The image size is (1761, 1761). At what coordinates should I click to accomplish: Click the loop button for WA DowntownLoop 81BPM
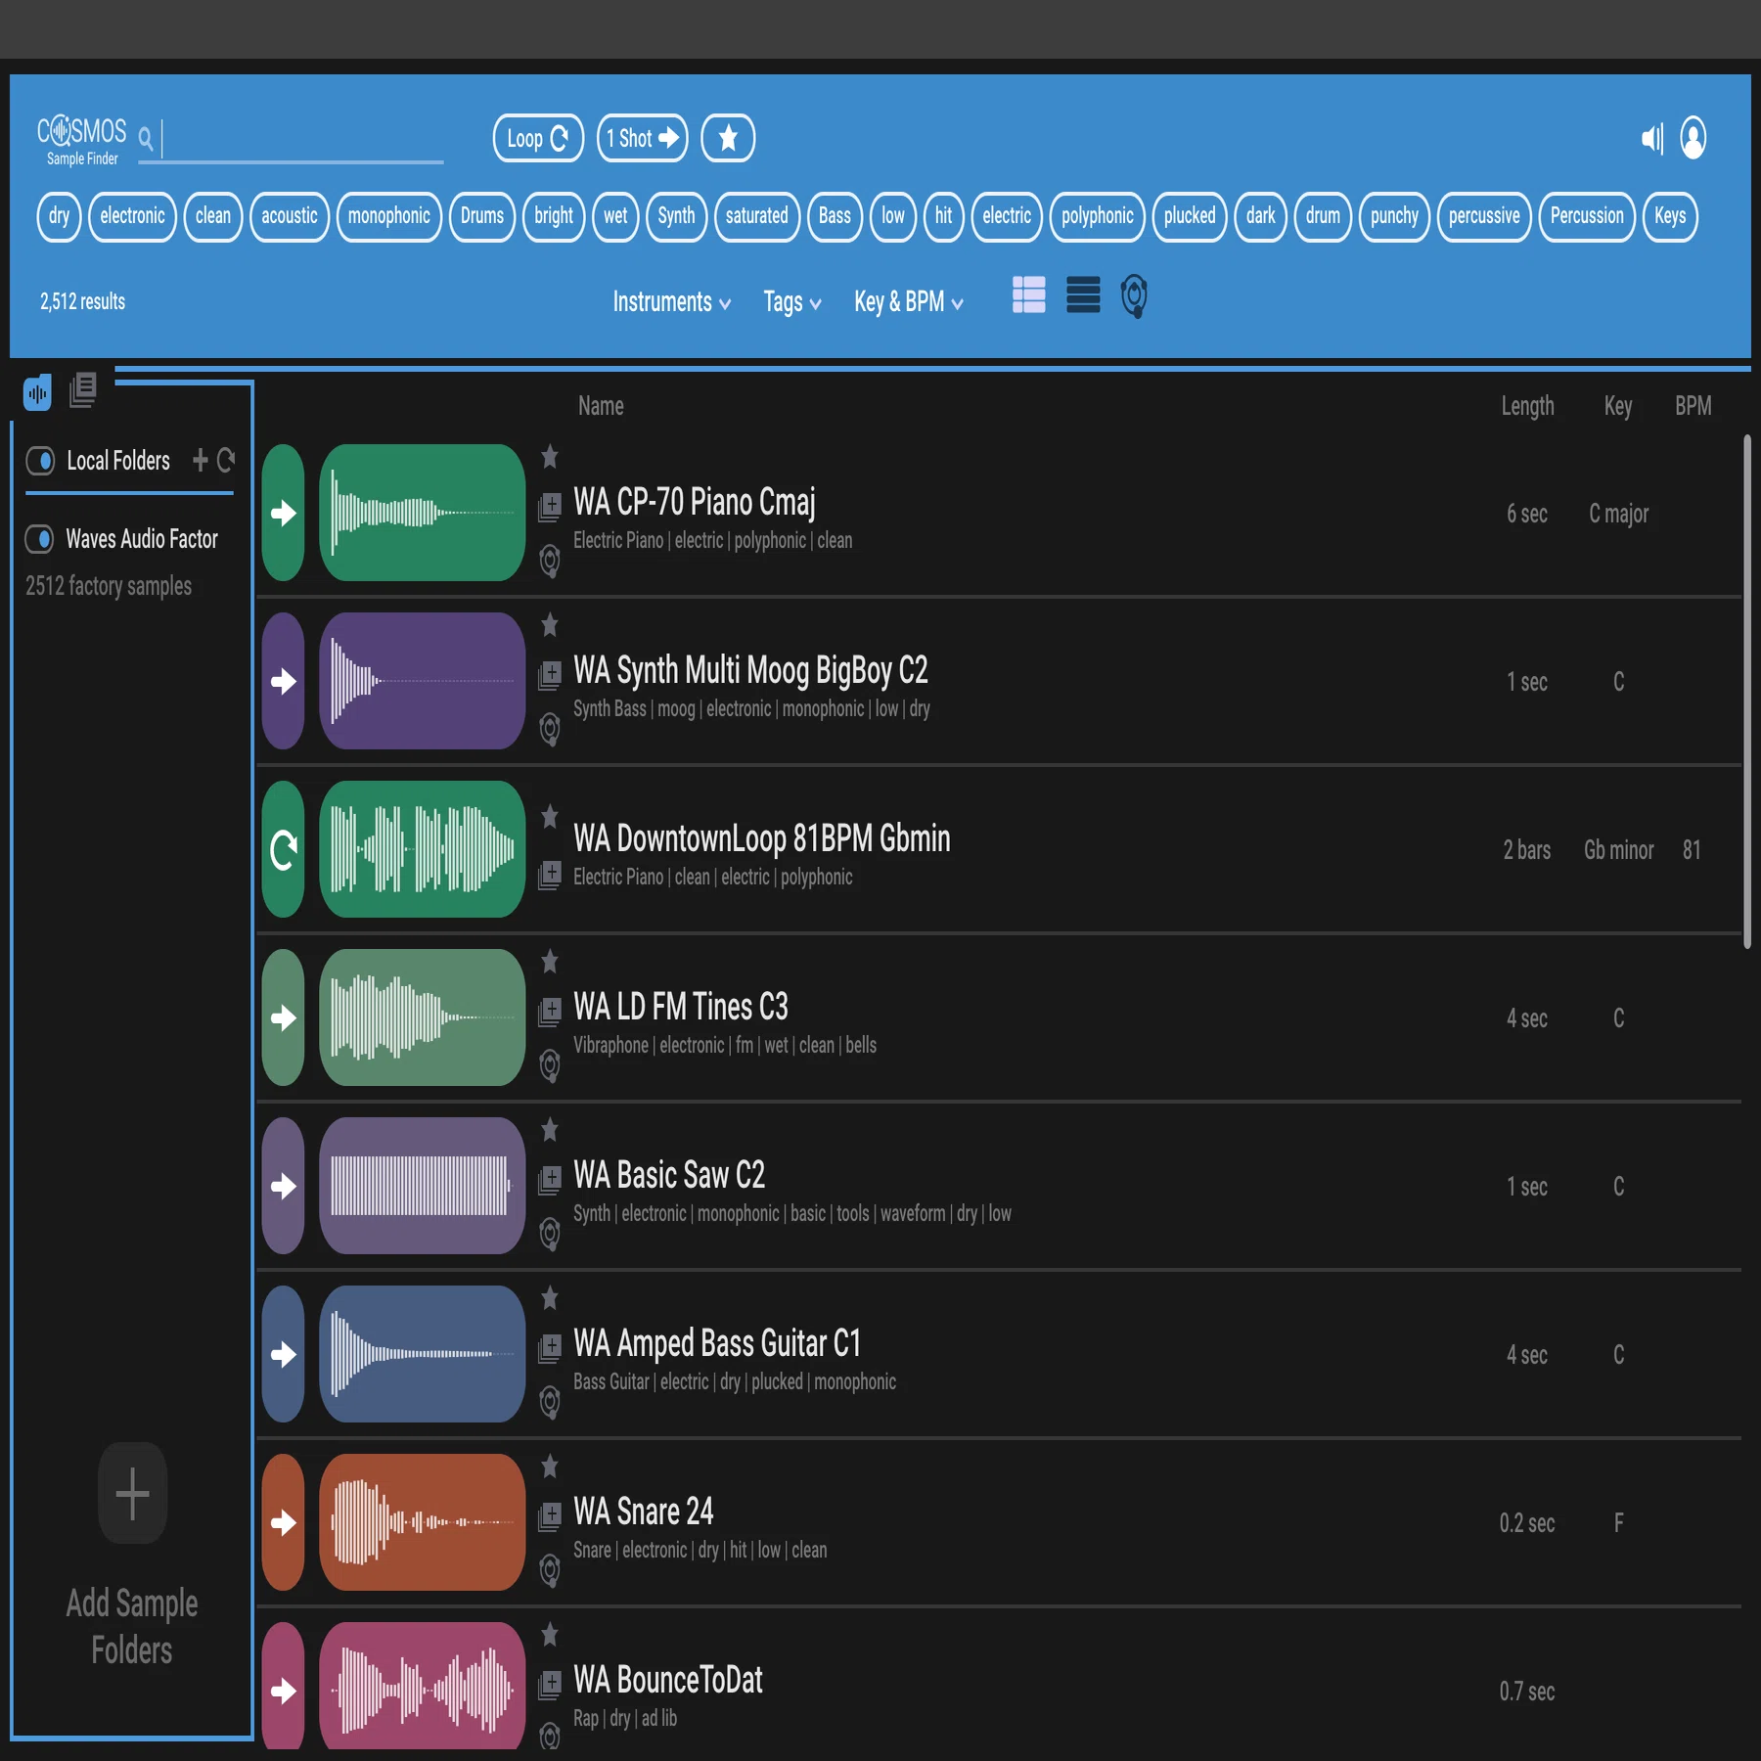pos(284,849)
